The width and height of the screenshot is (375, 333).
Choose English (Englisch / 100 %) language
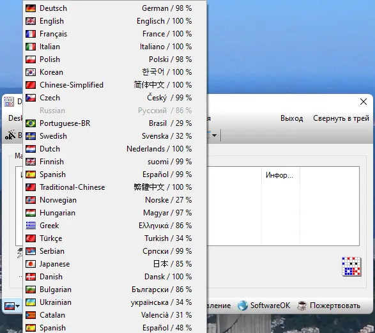point(114,21)
